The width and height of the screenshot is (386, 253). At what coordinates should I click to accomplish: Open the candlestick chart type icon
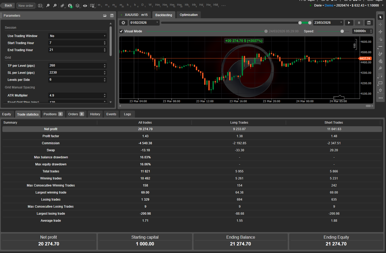pyautogui.click(x=63, y=5)
